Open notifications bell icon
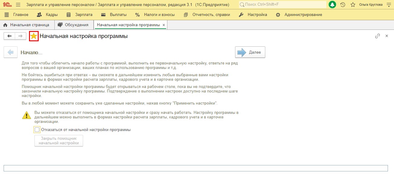The width and height of the screenshot is (394, 175). (x=332, y=5)
